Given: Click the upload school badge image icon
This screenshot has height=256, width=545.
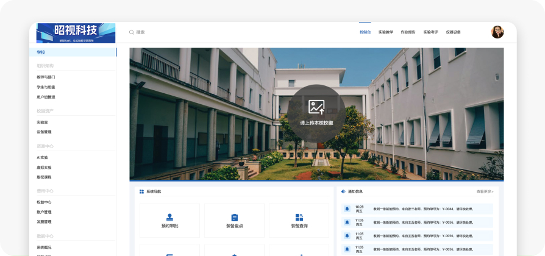Looking at the screenshot, I should point(316,107).
